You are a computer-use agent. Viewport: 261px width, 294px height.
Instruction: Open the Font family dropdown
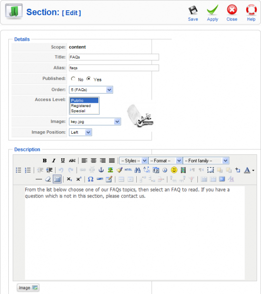coord(206,161)
